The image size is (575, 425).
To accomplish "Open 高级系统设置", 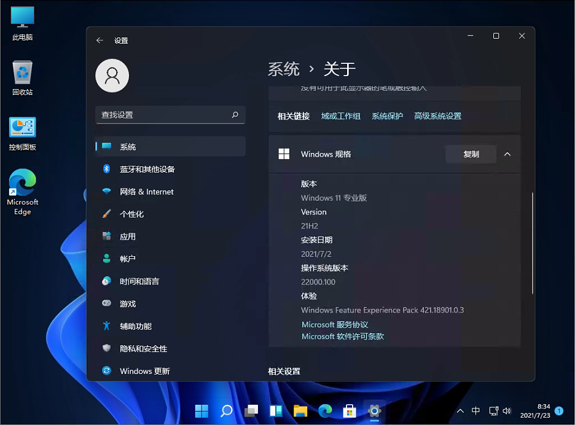I will tap(437, 115).
